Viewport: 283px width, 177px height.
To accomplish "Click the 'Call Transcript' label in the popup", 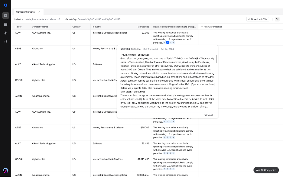I will [151, 49].
